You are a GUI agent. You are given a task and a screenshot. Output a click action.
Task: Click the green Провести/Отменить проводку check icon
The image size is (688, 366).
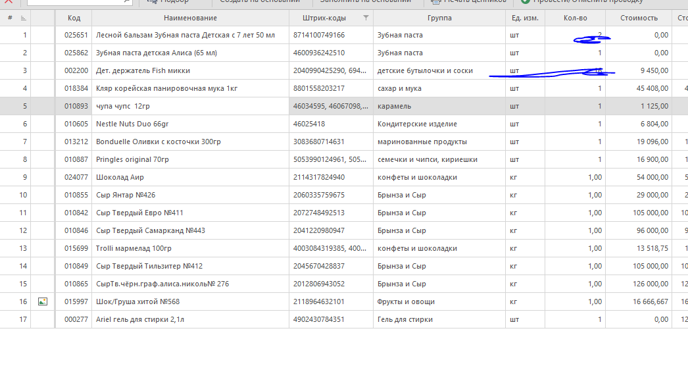pos(526,2)
